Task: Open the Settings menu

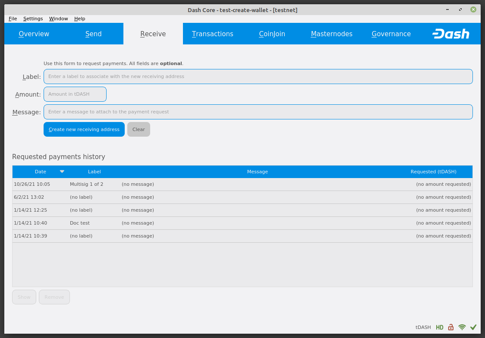Action: click(x=33, y=19)
